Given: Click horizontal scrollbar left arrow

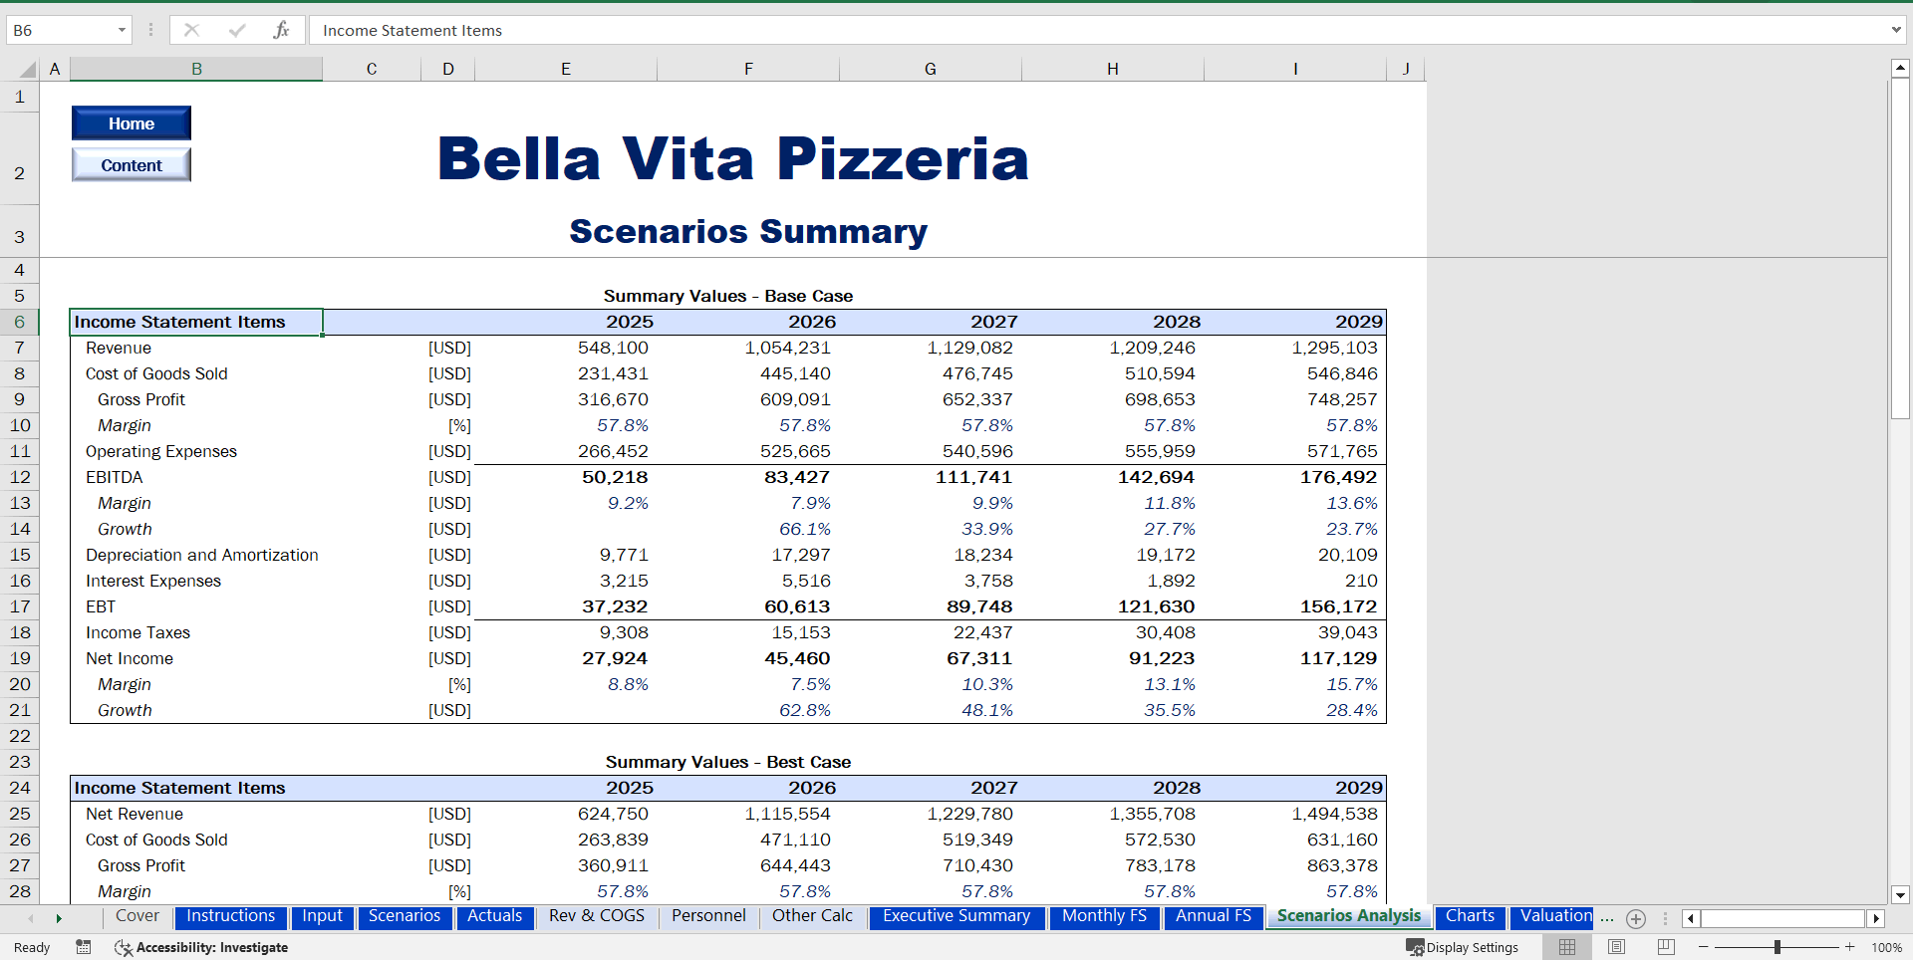Looking at the screenshot, I should click(x=1691, y=918).
